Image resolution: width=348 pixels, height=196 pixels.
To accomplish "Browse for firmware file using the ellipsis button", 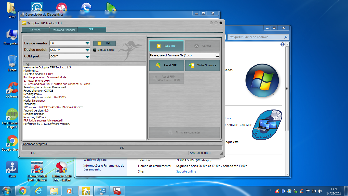I will click(217, 55).
